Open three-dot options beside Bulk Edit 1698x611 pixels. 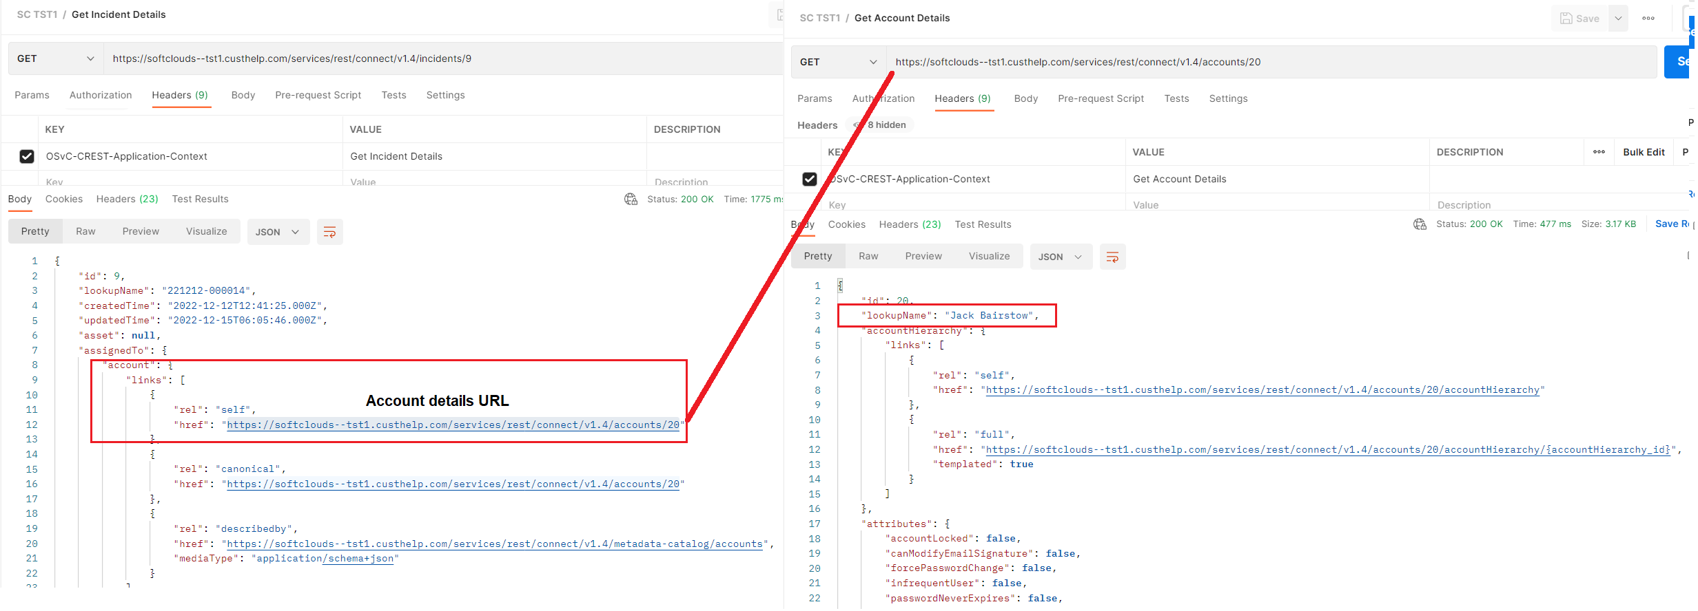[x=1599, y=152]
